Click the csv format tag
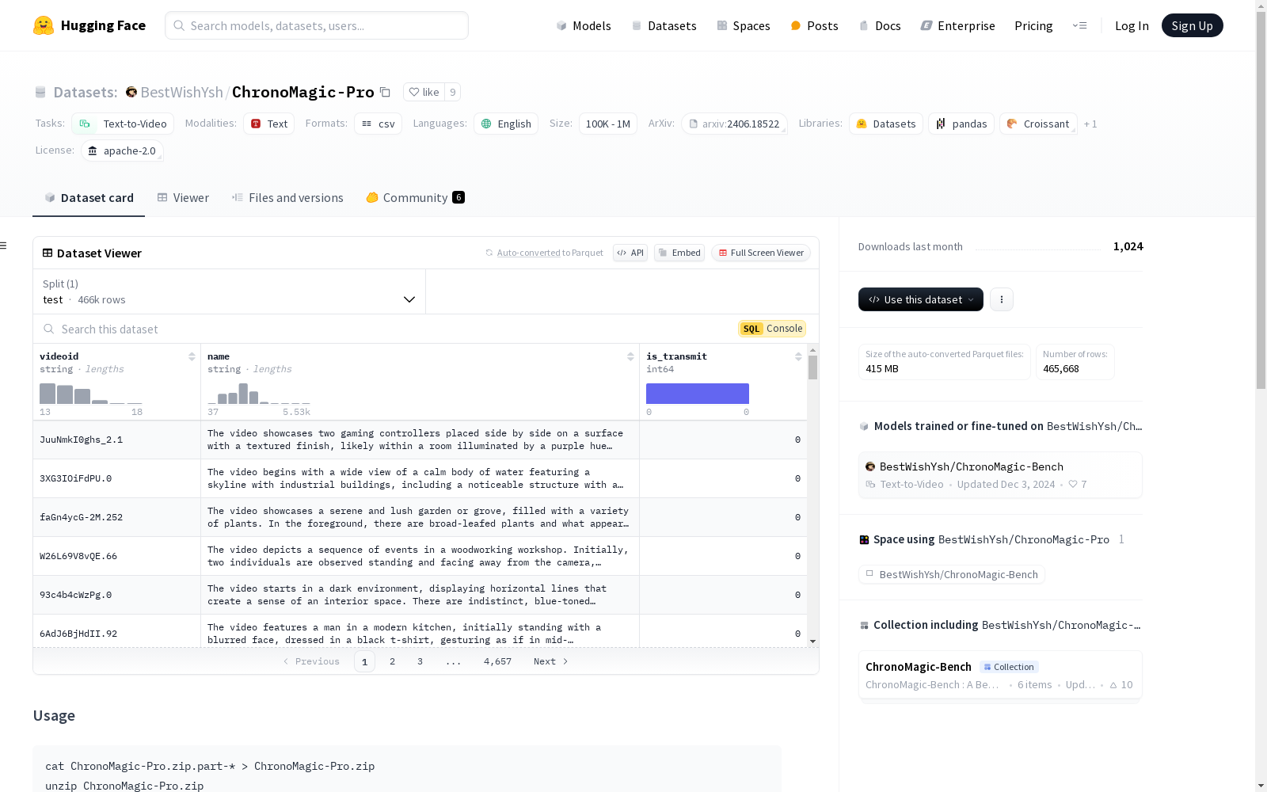The image size is (1267, 792). 379,124
